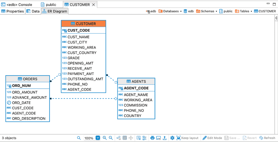Open diagram configuration gear icon
The height and width of the screenshot is (142, 278).
(x=172, y=138)
